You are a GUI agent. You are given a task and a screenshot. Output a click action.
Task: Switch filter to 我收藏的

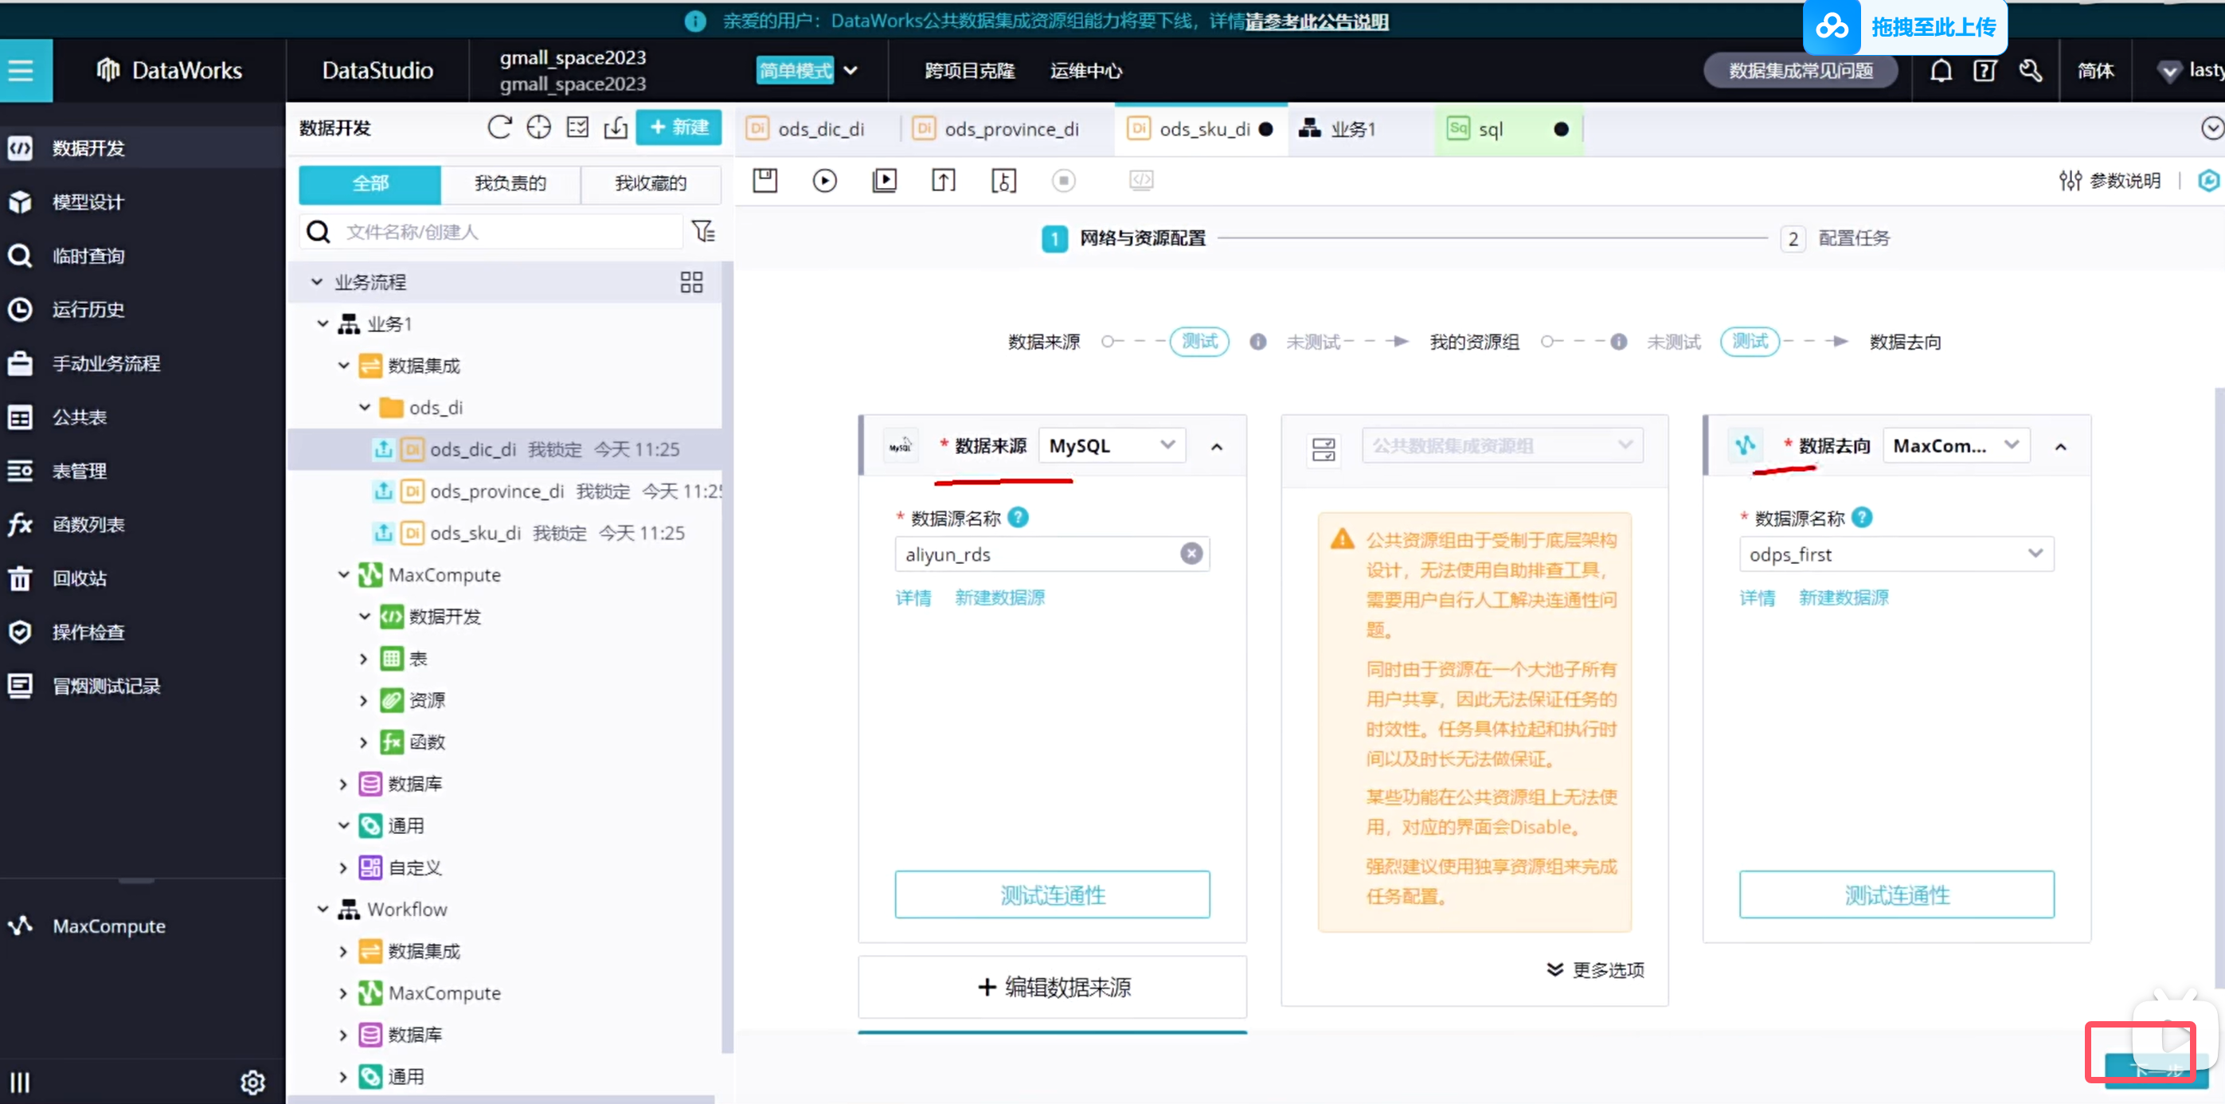click(650, 183)
